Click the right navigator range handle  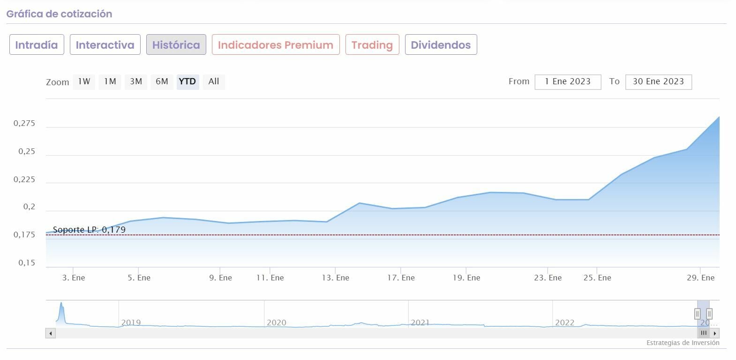[x=709, y=314]
